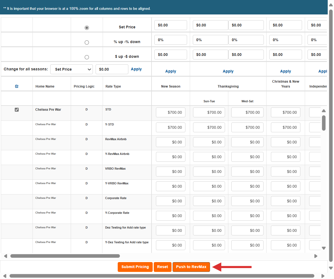The width and height of the screenshot is (334, 279).
Task: Click RevMax Airbnb New Season price field
Action: pyautogui.click(x=171, y=142)
